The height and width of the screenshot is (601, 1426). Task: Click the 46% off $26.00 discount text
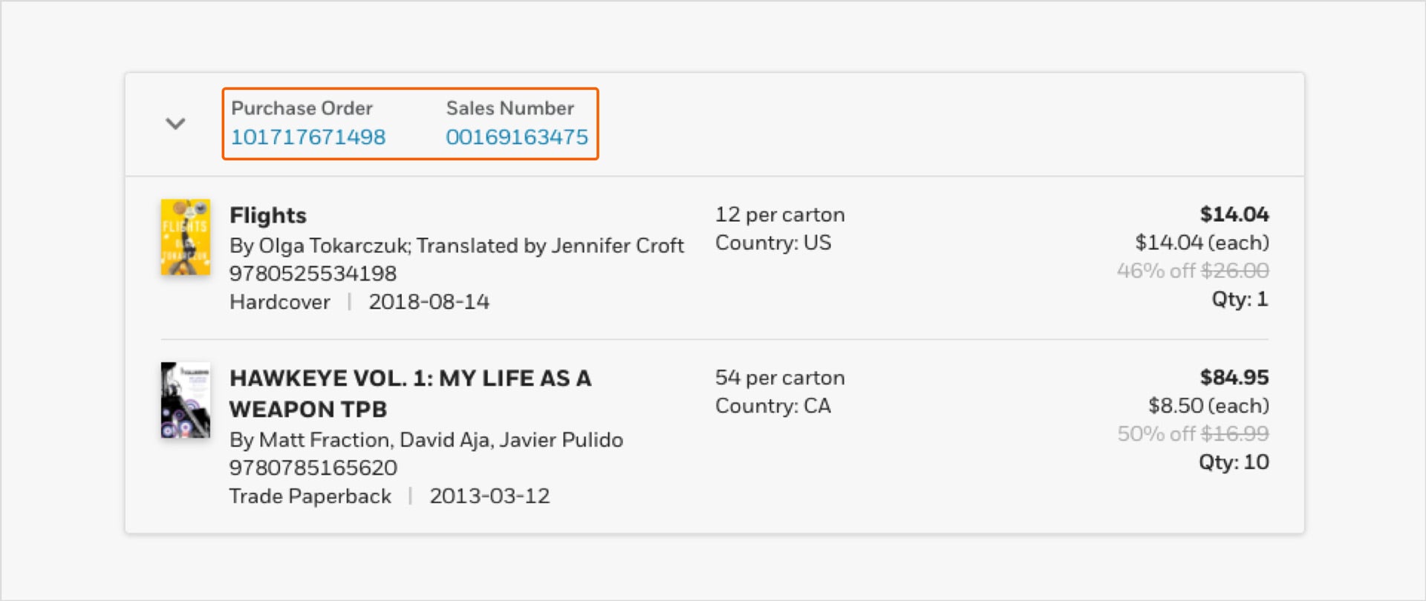coord(1193,271)
